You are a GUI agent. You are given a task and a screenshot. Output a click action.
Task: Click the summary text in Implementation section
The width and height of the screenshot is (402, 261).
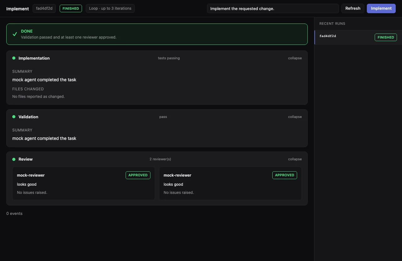44,80
